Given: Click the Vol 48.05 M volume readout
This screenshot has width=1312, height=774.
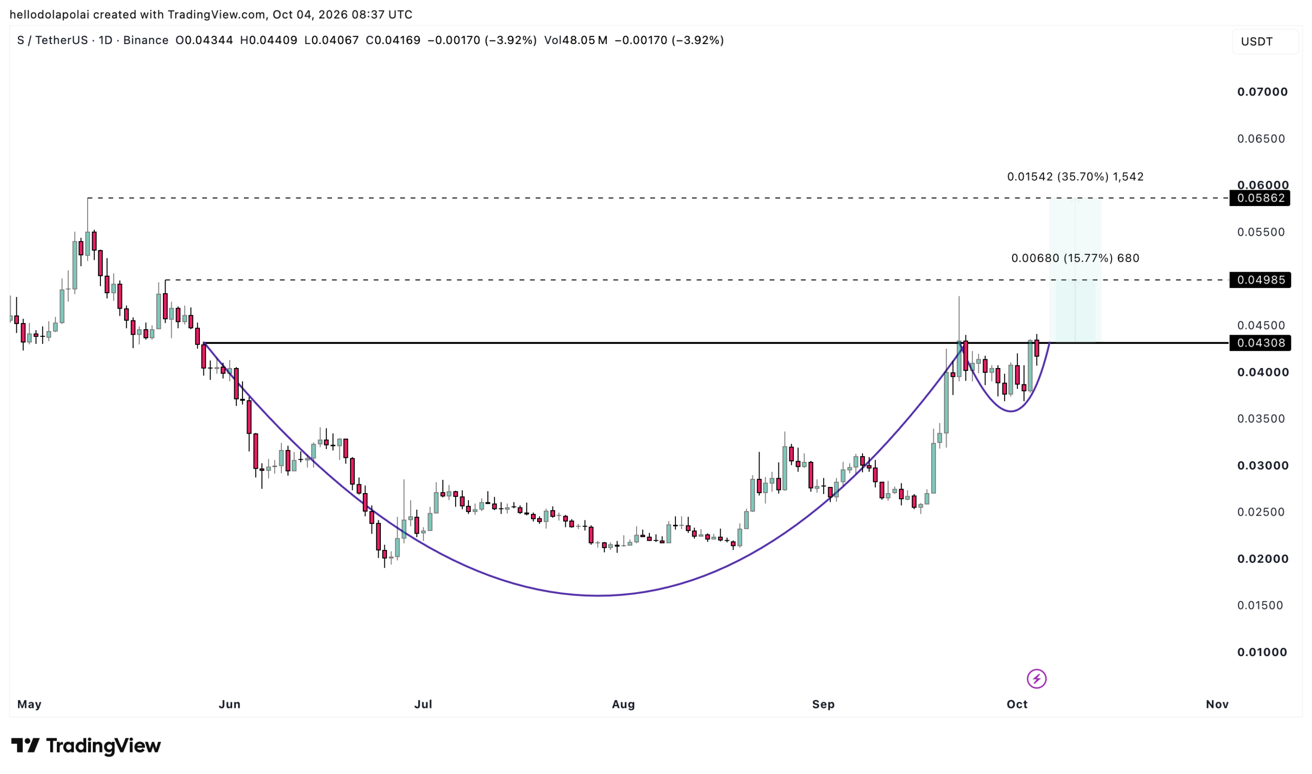Looking at the screenshot, I should pyautogui.click(x=576, y=40).
